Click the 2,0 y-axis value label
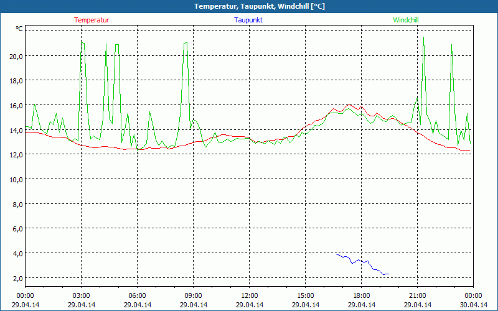498x311 pixels. (17, 277)
